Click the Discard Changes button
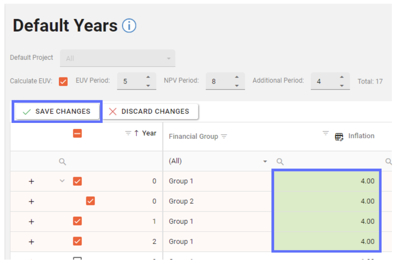Viewport: 403px width, 270px height. (x=150, y=112)
